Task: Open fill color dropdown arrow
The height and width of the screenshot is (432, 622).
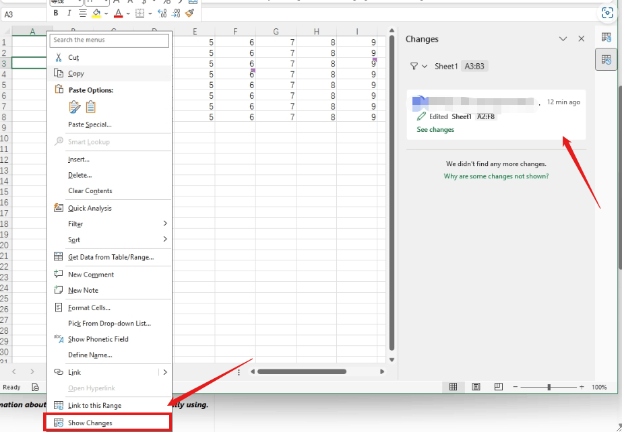Action: (106, 13)
